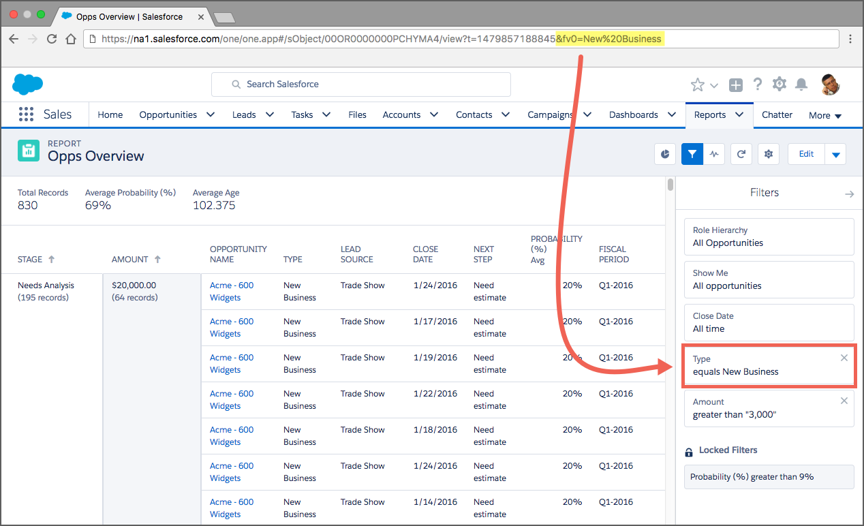Open Acme - 600 Widgets closing 1/14/2016
Image resolution: width=864 pixels, height=526 pixels.
(232, 508)
